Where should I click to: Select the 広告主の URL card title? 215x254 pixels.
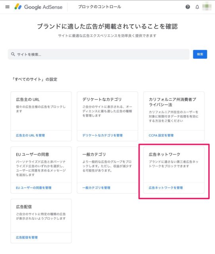(28, 100)
